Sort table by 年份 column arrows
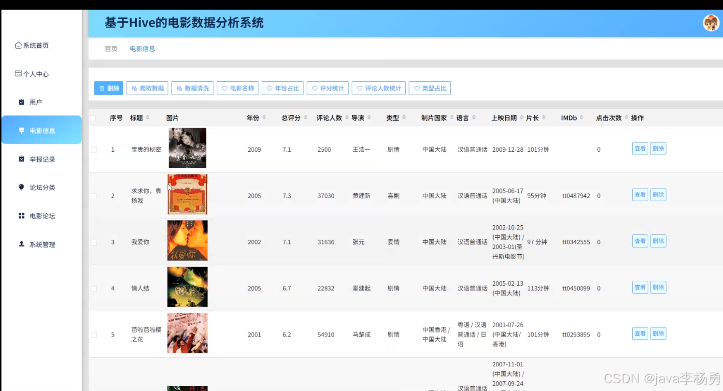The width and height of the screenshot is (723, 391). (x=264, y=118)
